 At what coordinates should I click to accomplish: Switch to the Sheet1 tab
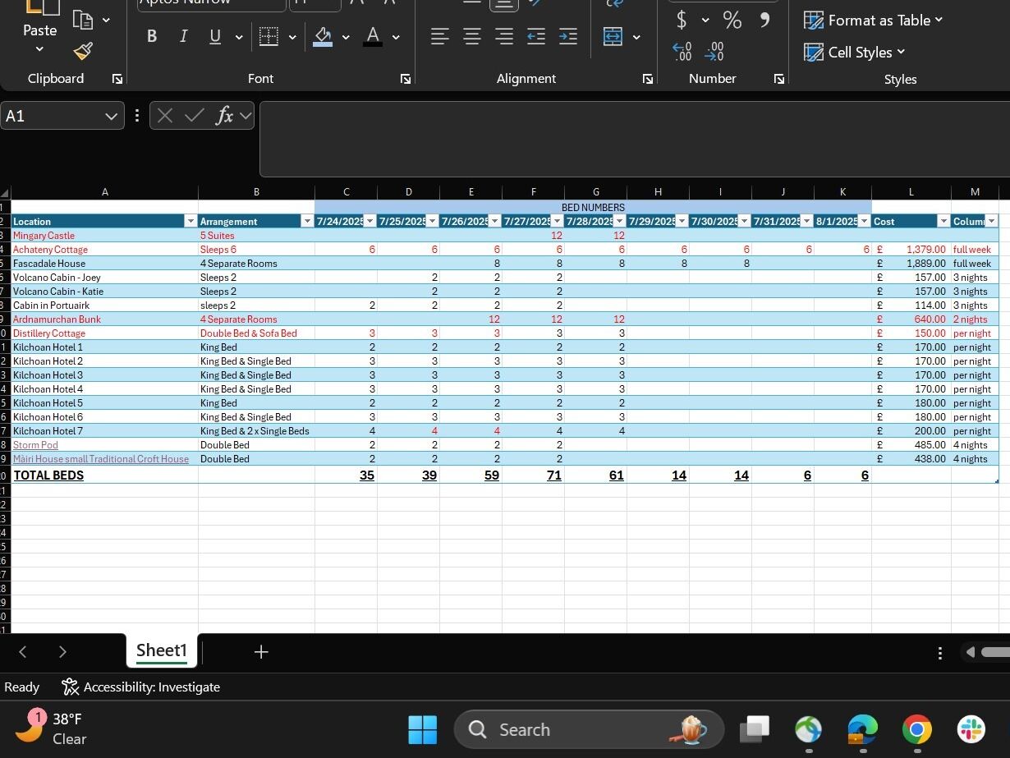pyautogui.click(x=162, y=650)
